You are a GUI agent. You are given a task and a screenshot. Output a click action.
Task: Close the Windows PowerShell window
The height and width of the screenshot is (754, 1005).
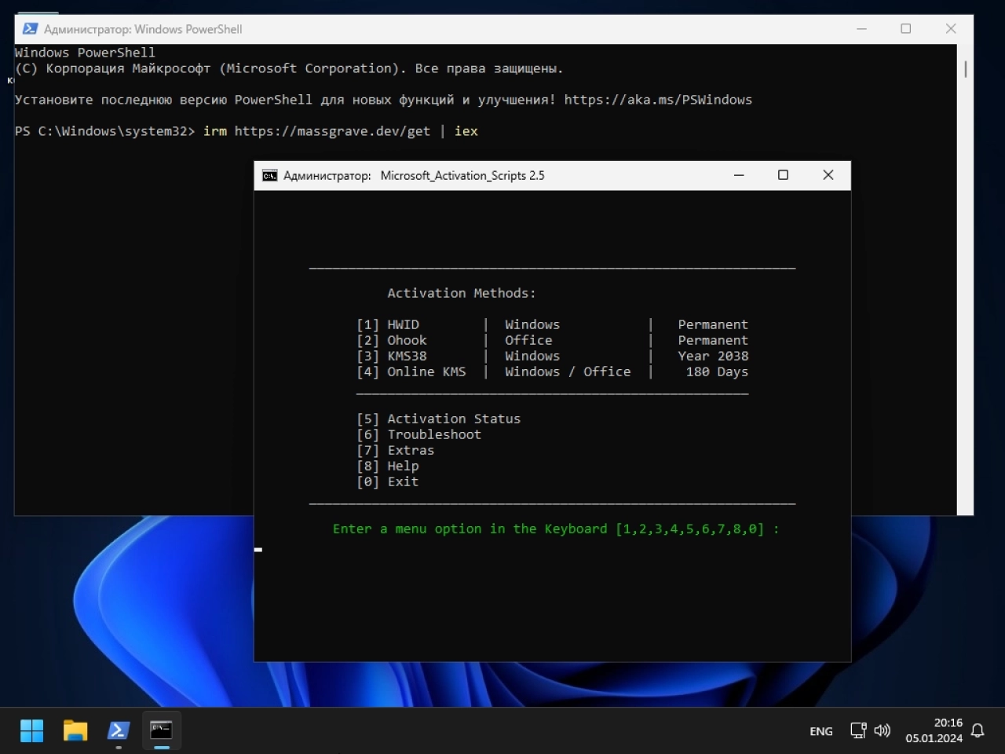pyautogui.click(x=951, y=29)
